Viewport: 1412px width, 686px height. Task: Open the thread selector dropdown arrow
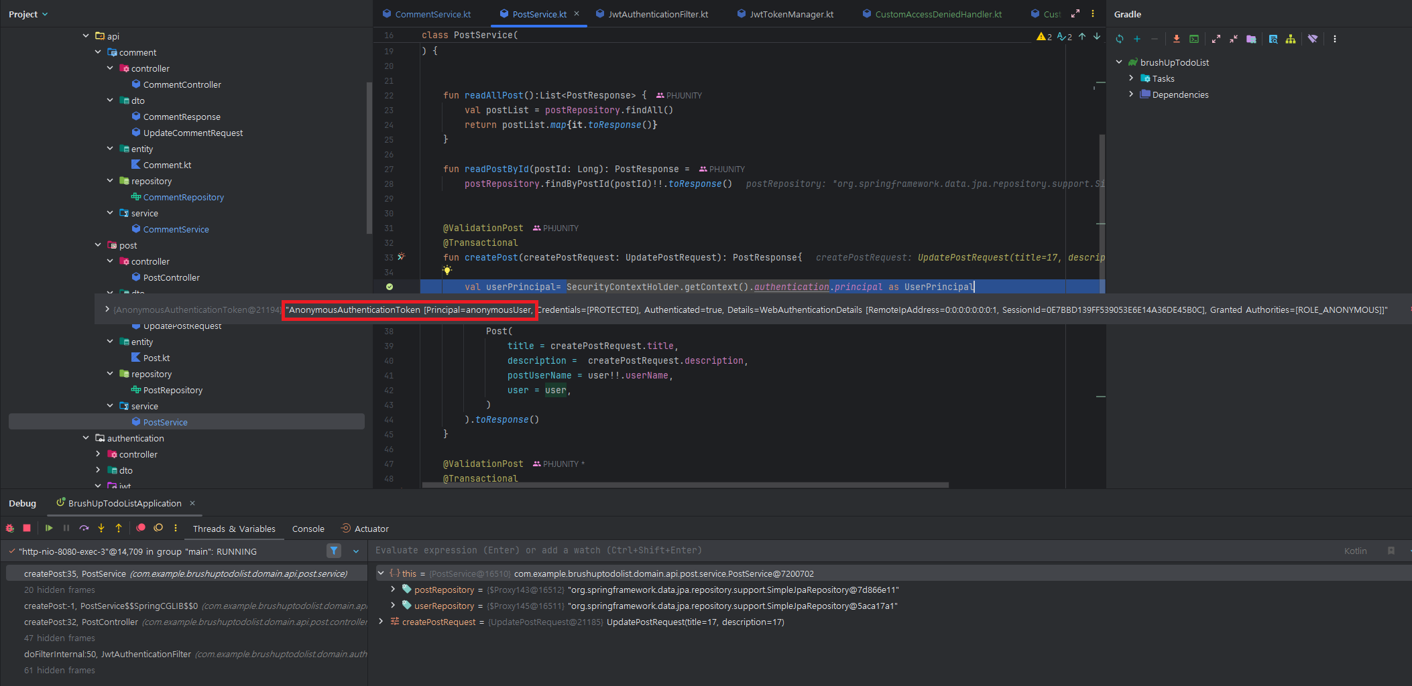pyautogui.click(x=356, y=551)
